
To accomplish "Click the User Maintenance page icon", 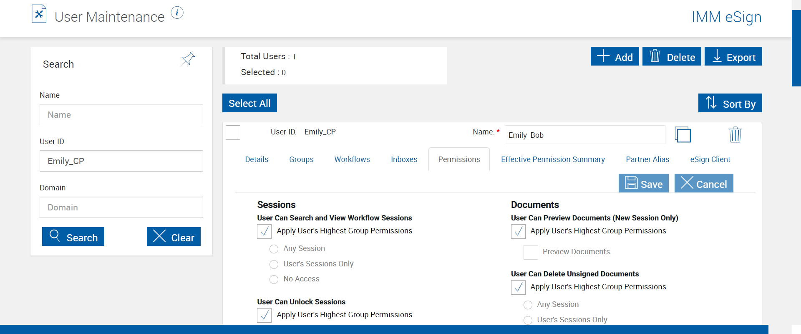I will [x=39, y=14].
